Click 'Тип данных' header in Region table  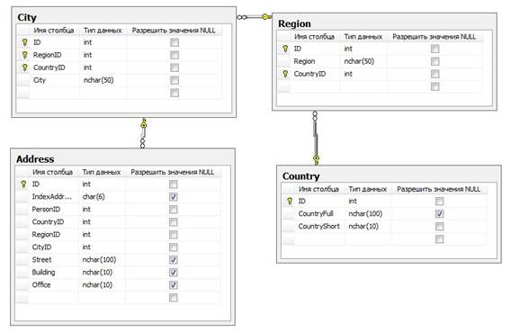pos(363,37)
